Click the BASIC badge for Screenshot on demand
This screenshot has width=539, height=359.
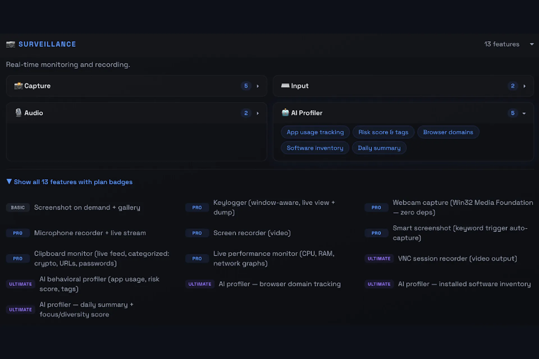click(18, 208)
